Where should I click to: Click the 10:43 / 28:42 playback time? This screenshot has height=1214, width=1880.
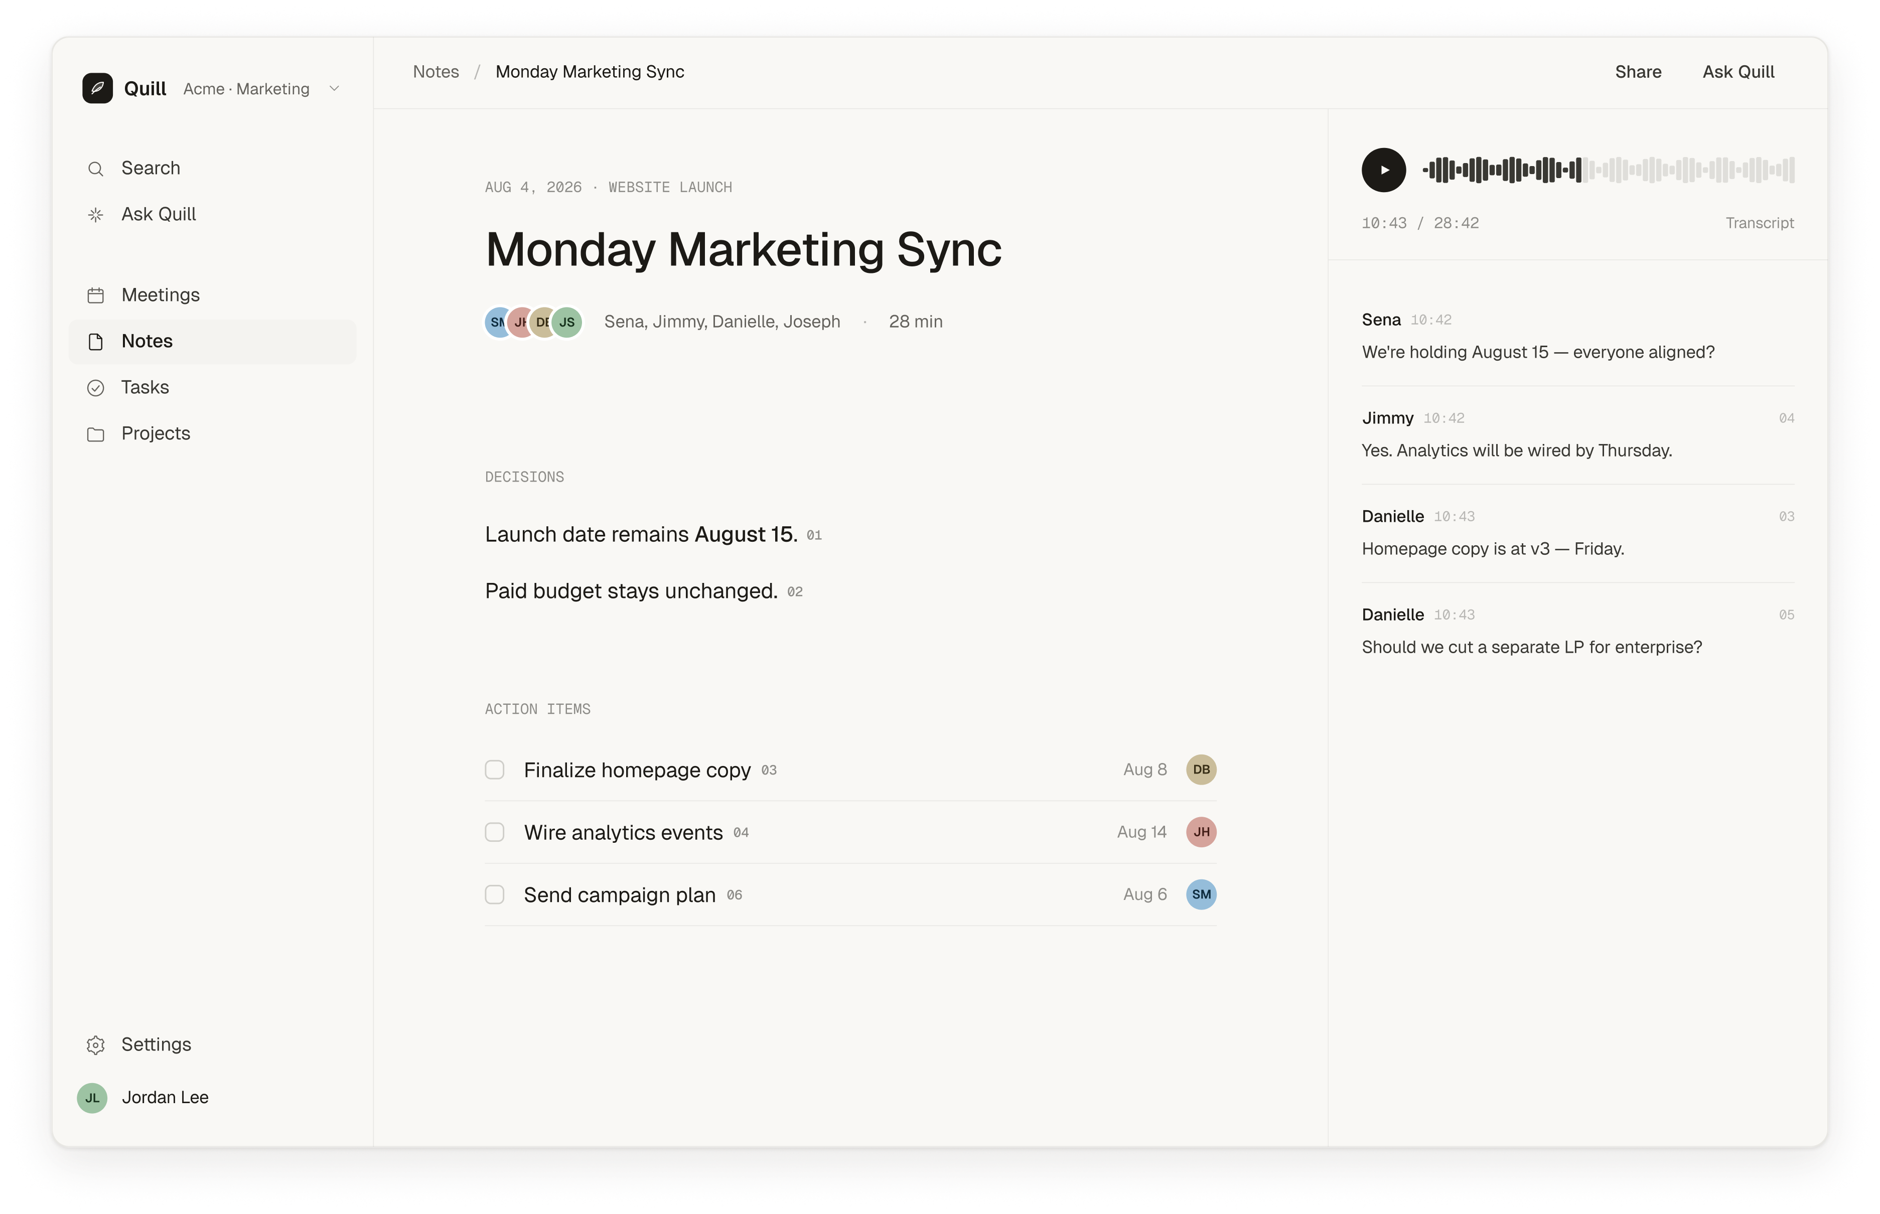1419,223
